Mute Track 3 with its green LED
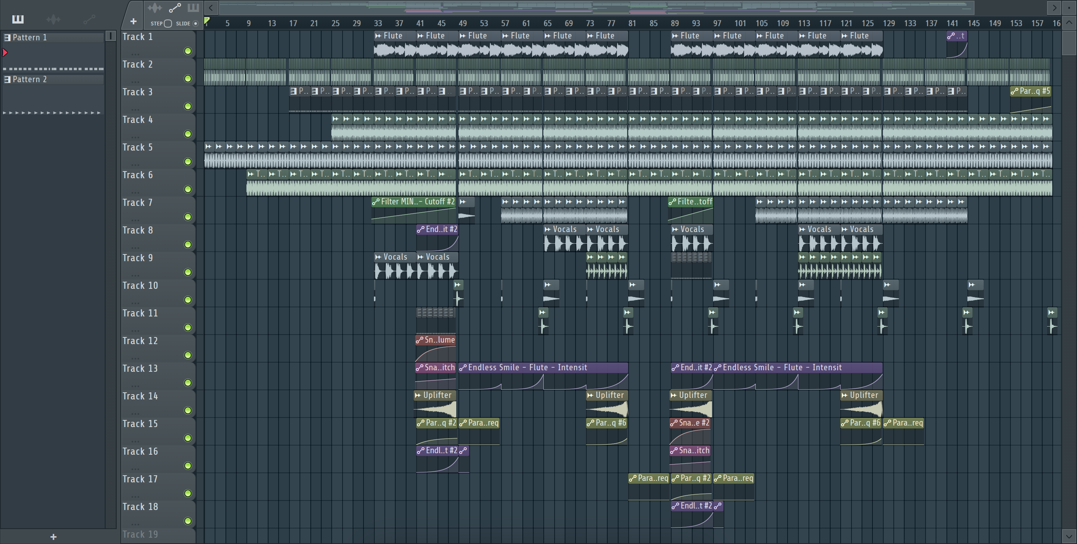 [188, 106]
